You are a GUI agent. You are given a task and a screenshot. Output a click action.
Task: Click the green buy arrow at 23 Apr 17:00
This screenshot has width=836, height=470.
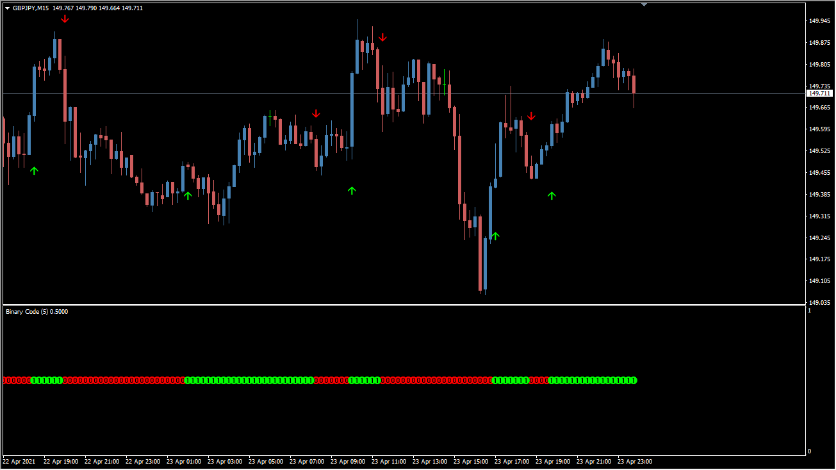click(x=495, y=236)
